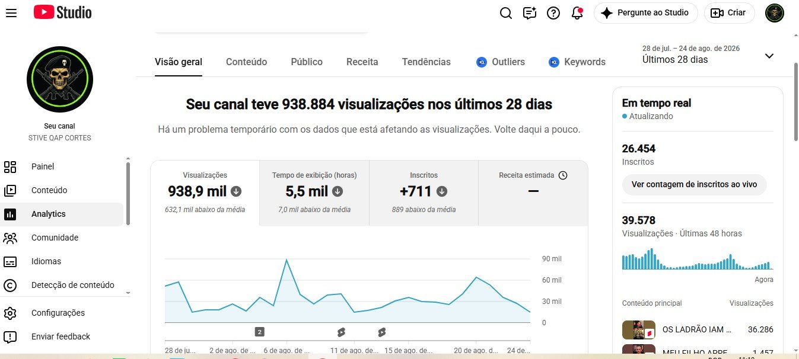Switch to the Público tab

tap(307, 62)
